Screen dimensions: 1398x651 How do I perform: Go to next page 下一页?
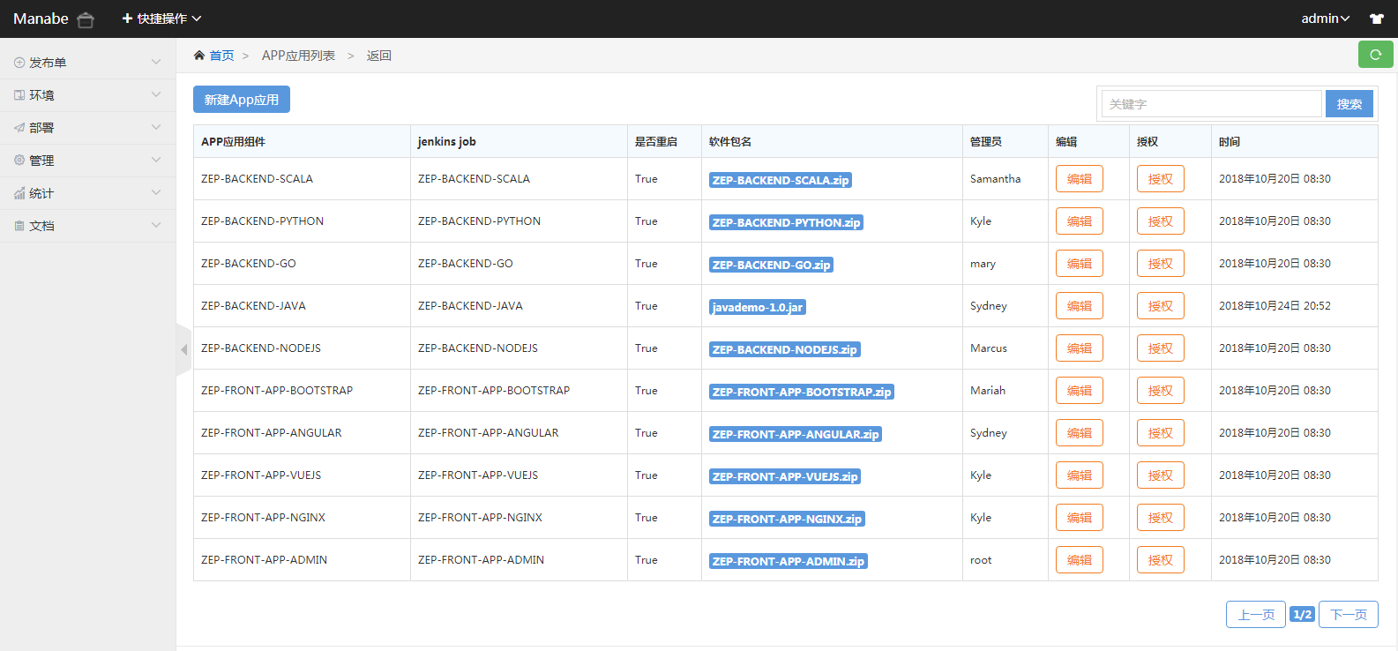(x=1349, y=615)
